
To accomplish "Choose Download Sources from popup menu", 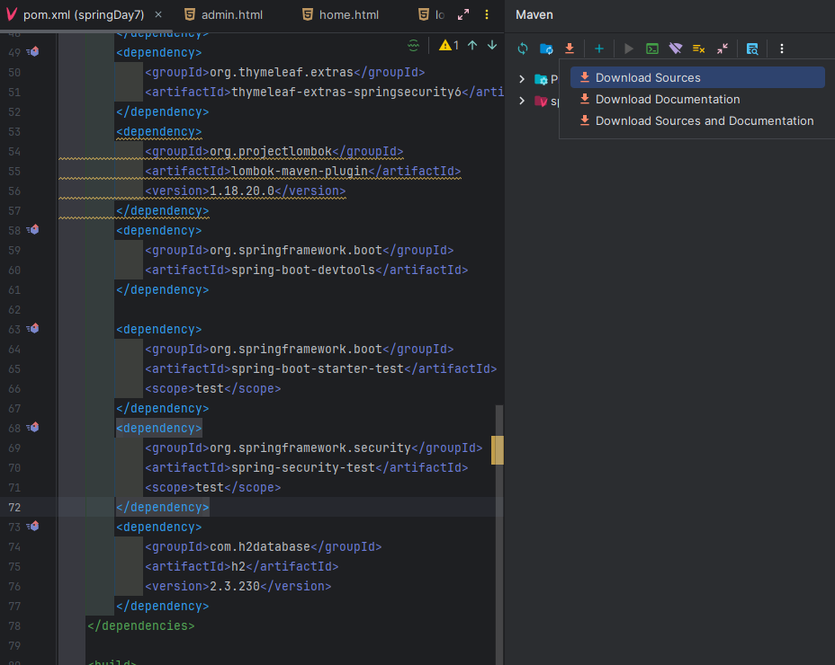I will click(x=697, y=77).
